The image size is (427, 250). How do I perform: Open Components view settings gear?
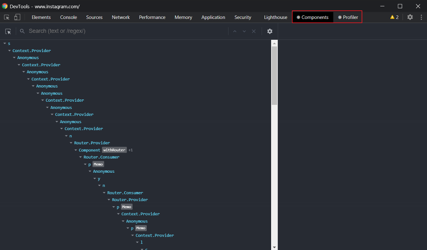[x=270, y=31]
